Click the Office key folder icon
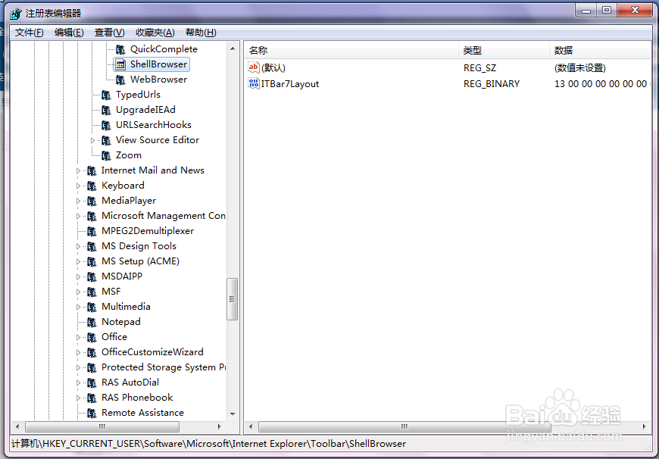The image size is (659, 459). 92,337
